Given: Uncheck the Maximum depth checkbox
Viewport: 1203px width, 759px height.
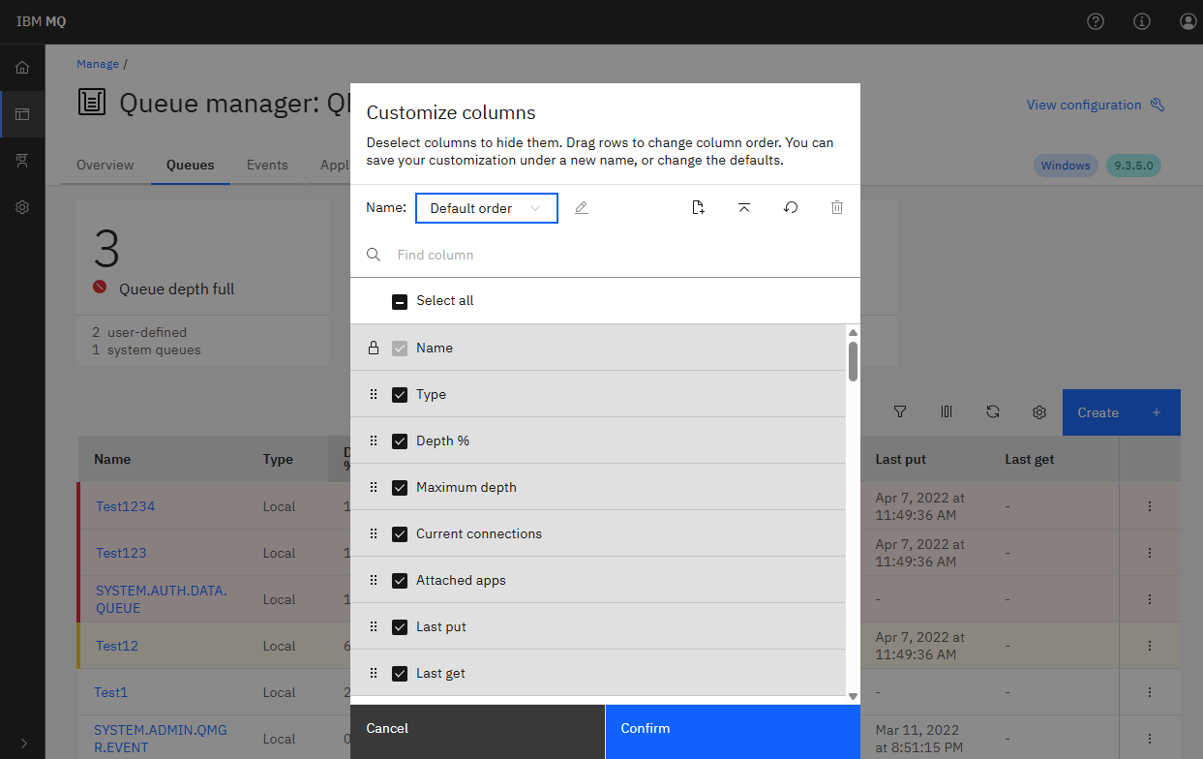Looking at the screenshot, I should click(400, 487).
